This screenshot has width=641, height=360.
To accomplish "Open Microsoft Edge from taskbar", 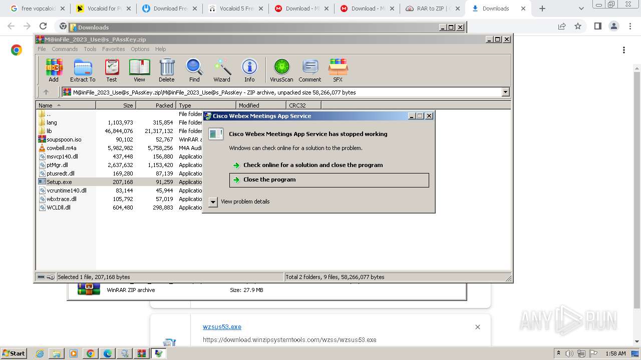I will tap(107, 353).
